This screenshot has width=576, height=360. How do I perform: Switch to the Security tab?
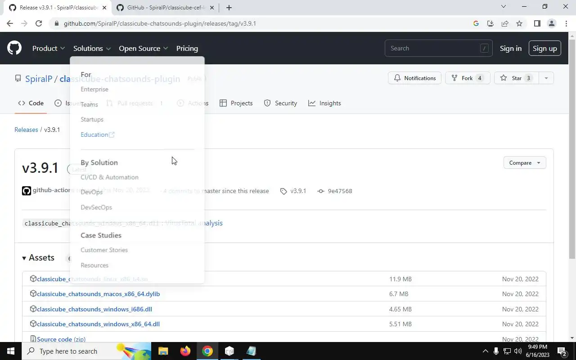[x=280, y=103]
